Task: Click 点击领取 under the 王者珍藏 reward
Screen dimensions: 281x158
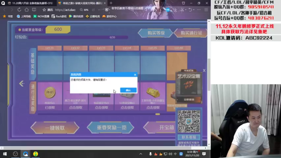Action: [x=153, y=107]
